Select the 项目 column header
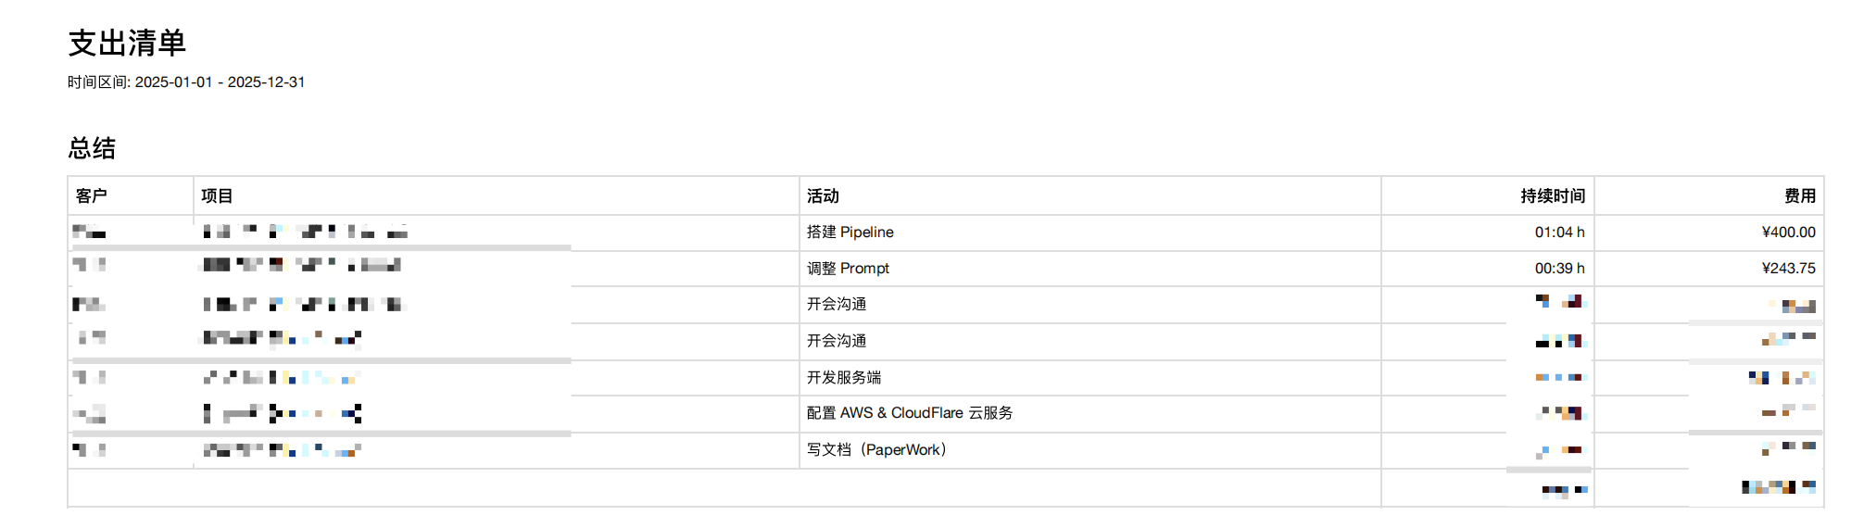The width and height of the screenshot is (1864, 528). click(217, 195)
